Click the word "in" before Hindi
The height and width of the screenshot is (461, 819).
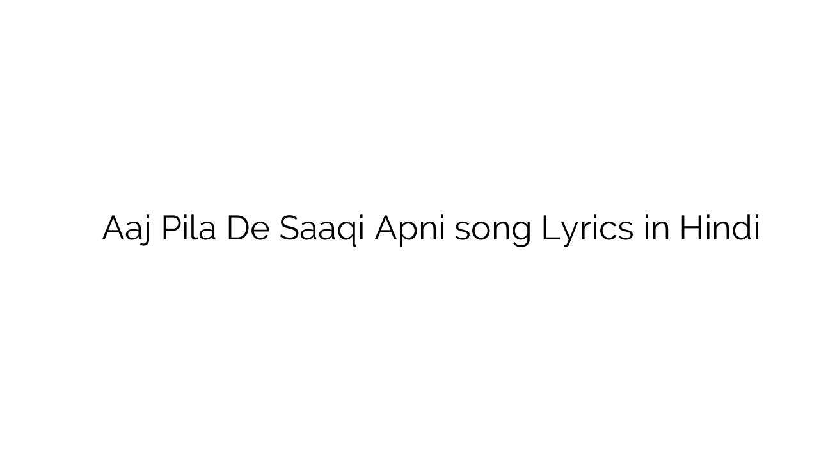click(x=656, y=229)
